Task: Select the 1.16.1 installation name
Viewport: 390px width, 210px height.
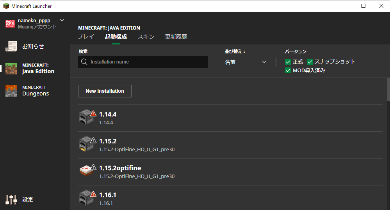Action: click(x=108, y=195)
